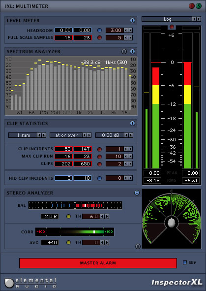206x291 pixels.
Task: Decrease the Headroom threshold 3.00
Action: click(x=126, y=30)
